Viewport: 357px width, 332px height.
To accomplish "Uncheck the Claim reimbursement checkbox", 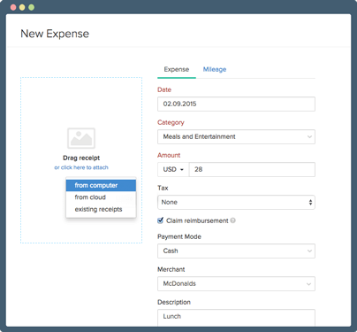I will [x=160, y=220].
